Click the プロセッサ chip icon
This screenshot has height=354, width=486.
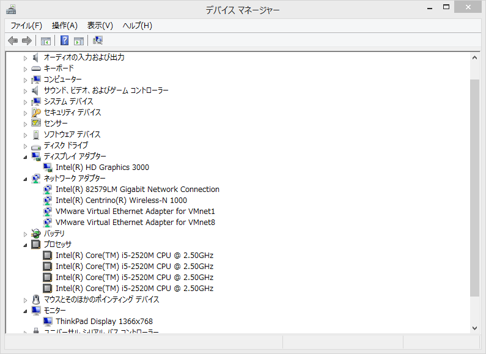[36, 245]
